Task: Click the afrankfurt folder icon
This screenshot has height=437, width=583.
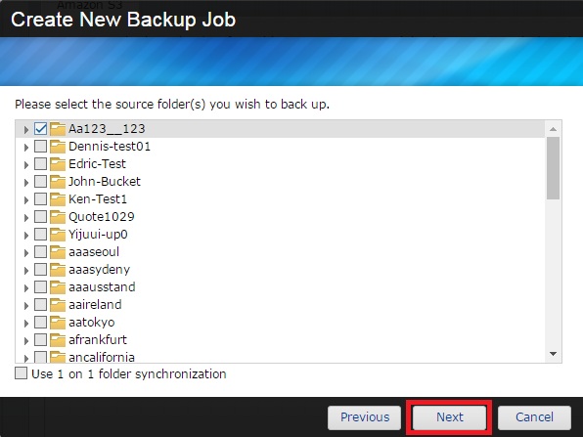Action: [x=58, y=339]
